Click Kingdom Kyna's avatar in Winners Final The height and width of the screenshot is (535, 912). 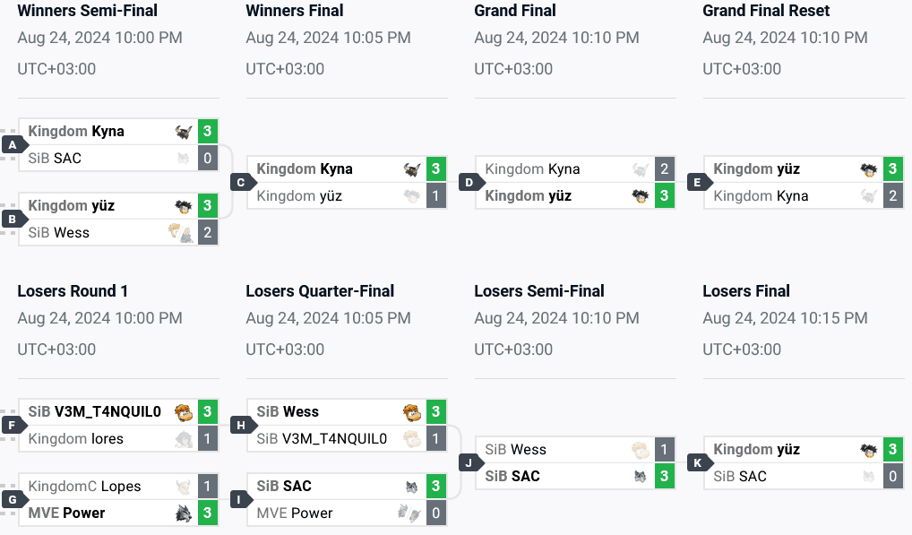[x=411, y=168]
